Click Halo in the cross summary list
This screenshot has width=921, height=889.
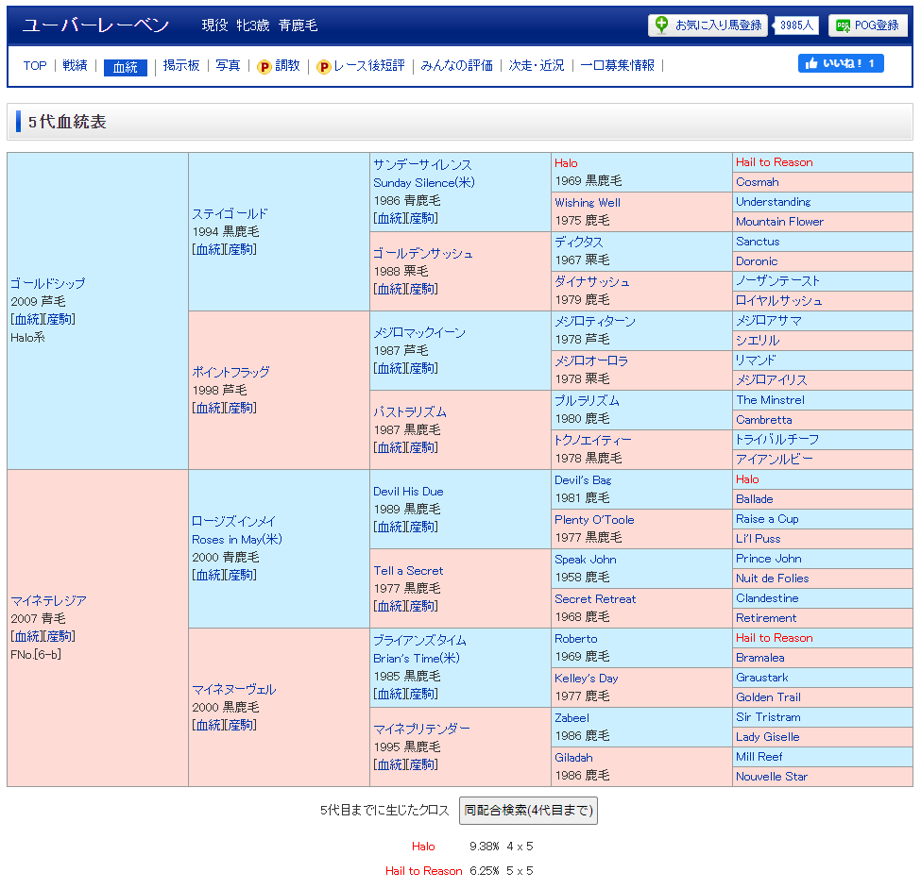(x=423, y=847)
